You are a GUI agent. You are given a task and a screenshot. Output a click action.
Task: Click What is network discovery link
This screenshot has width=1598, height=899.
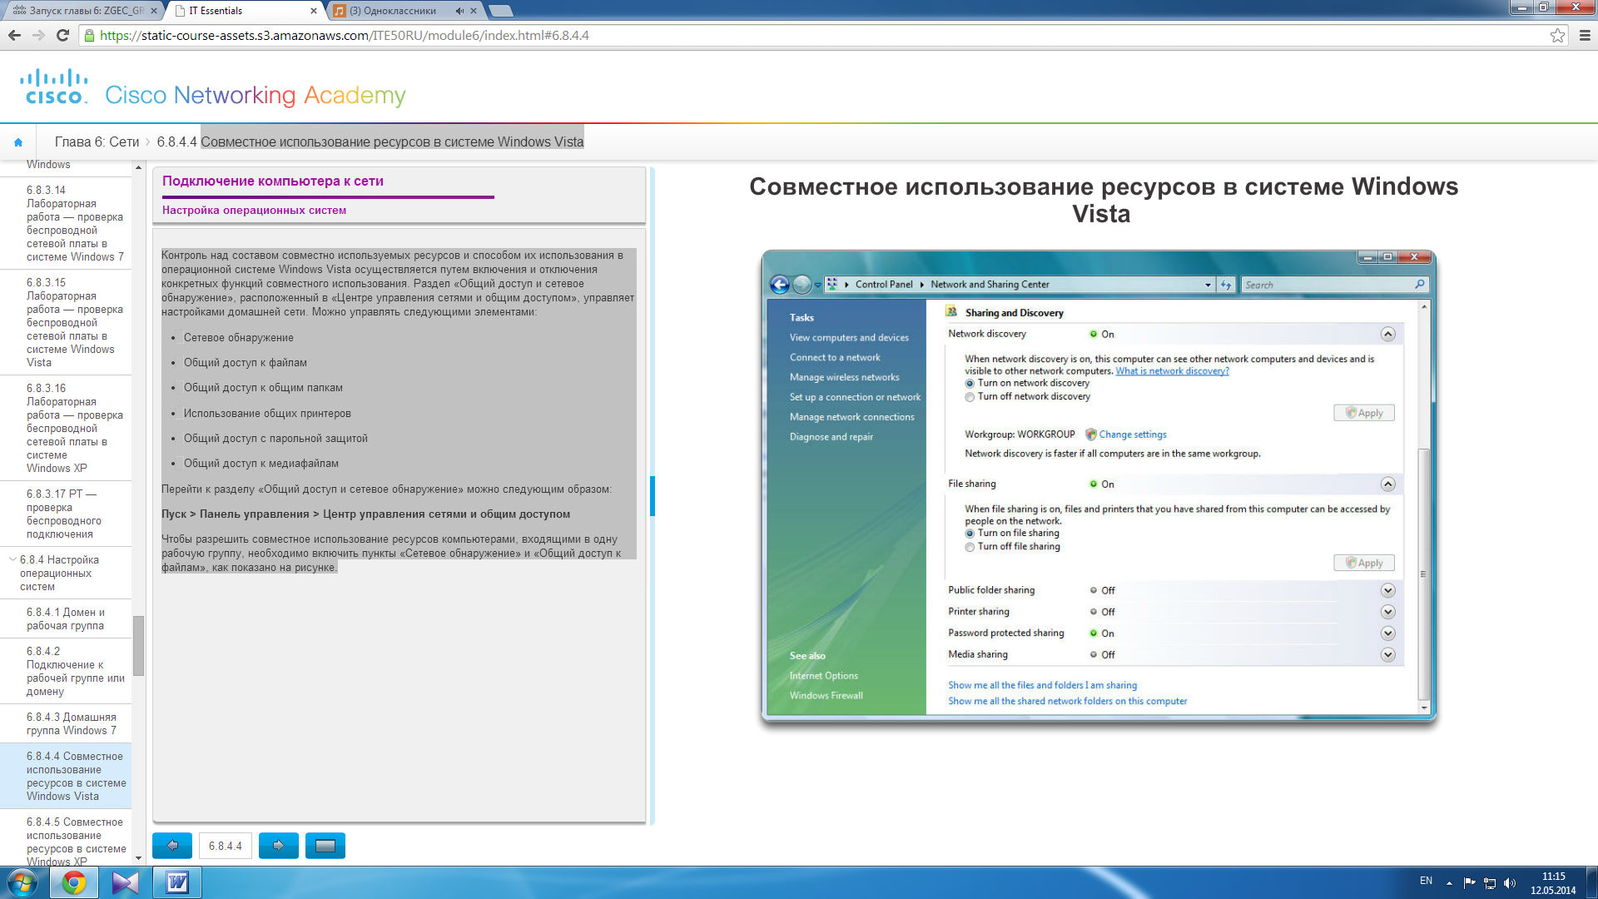[x=1172, y=371]
